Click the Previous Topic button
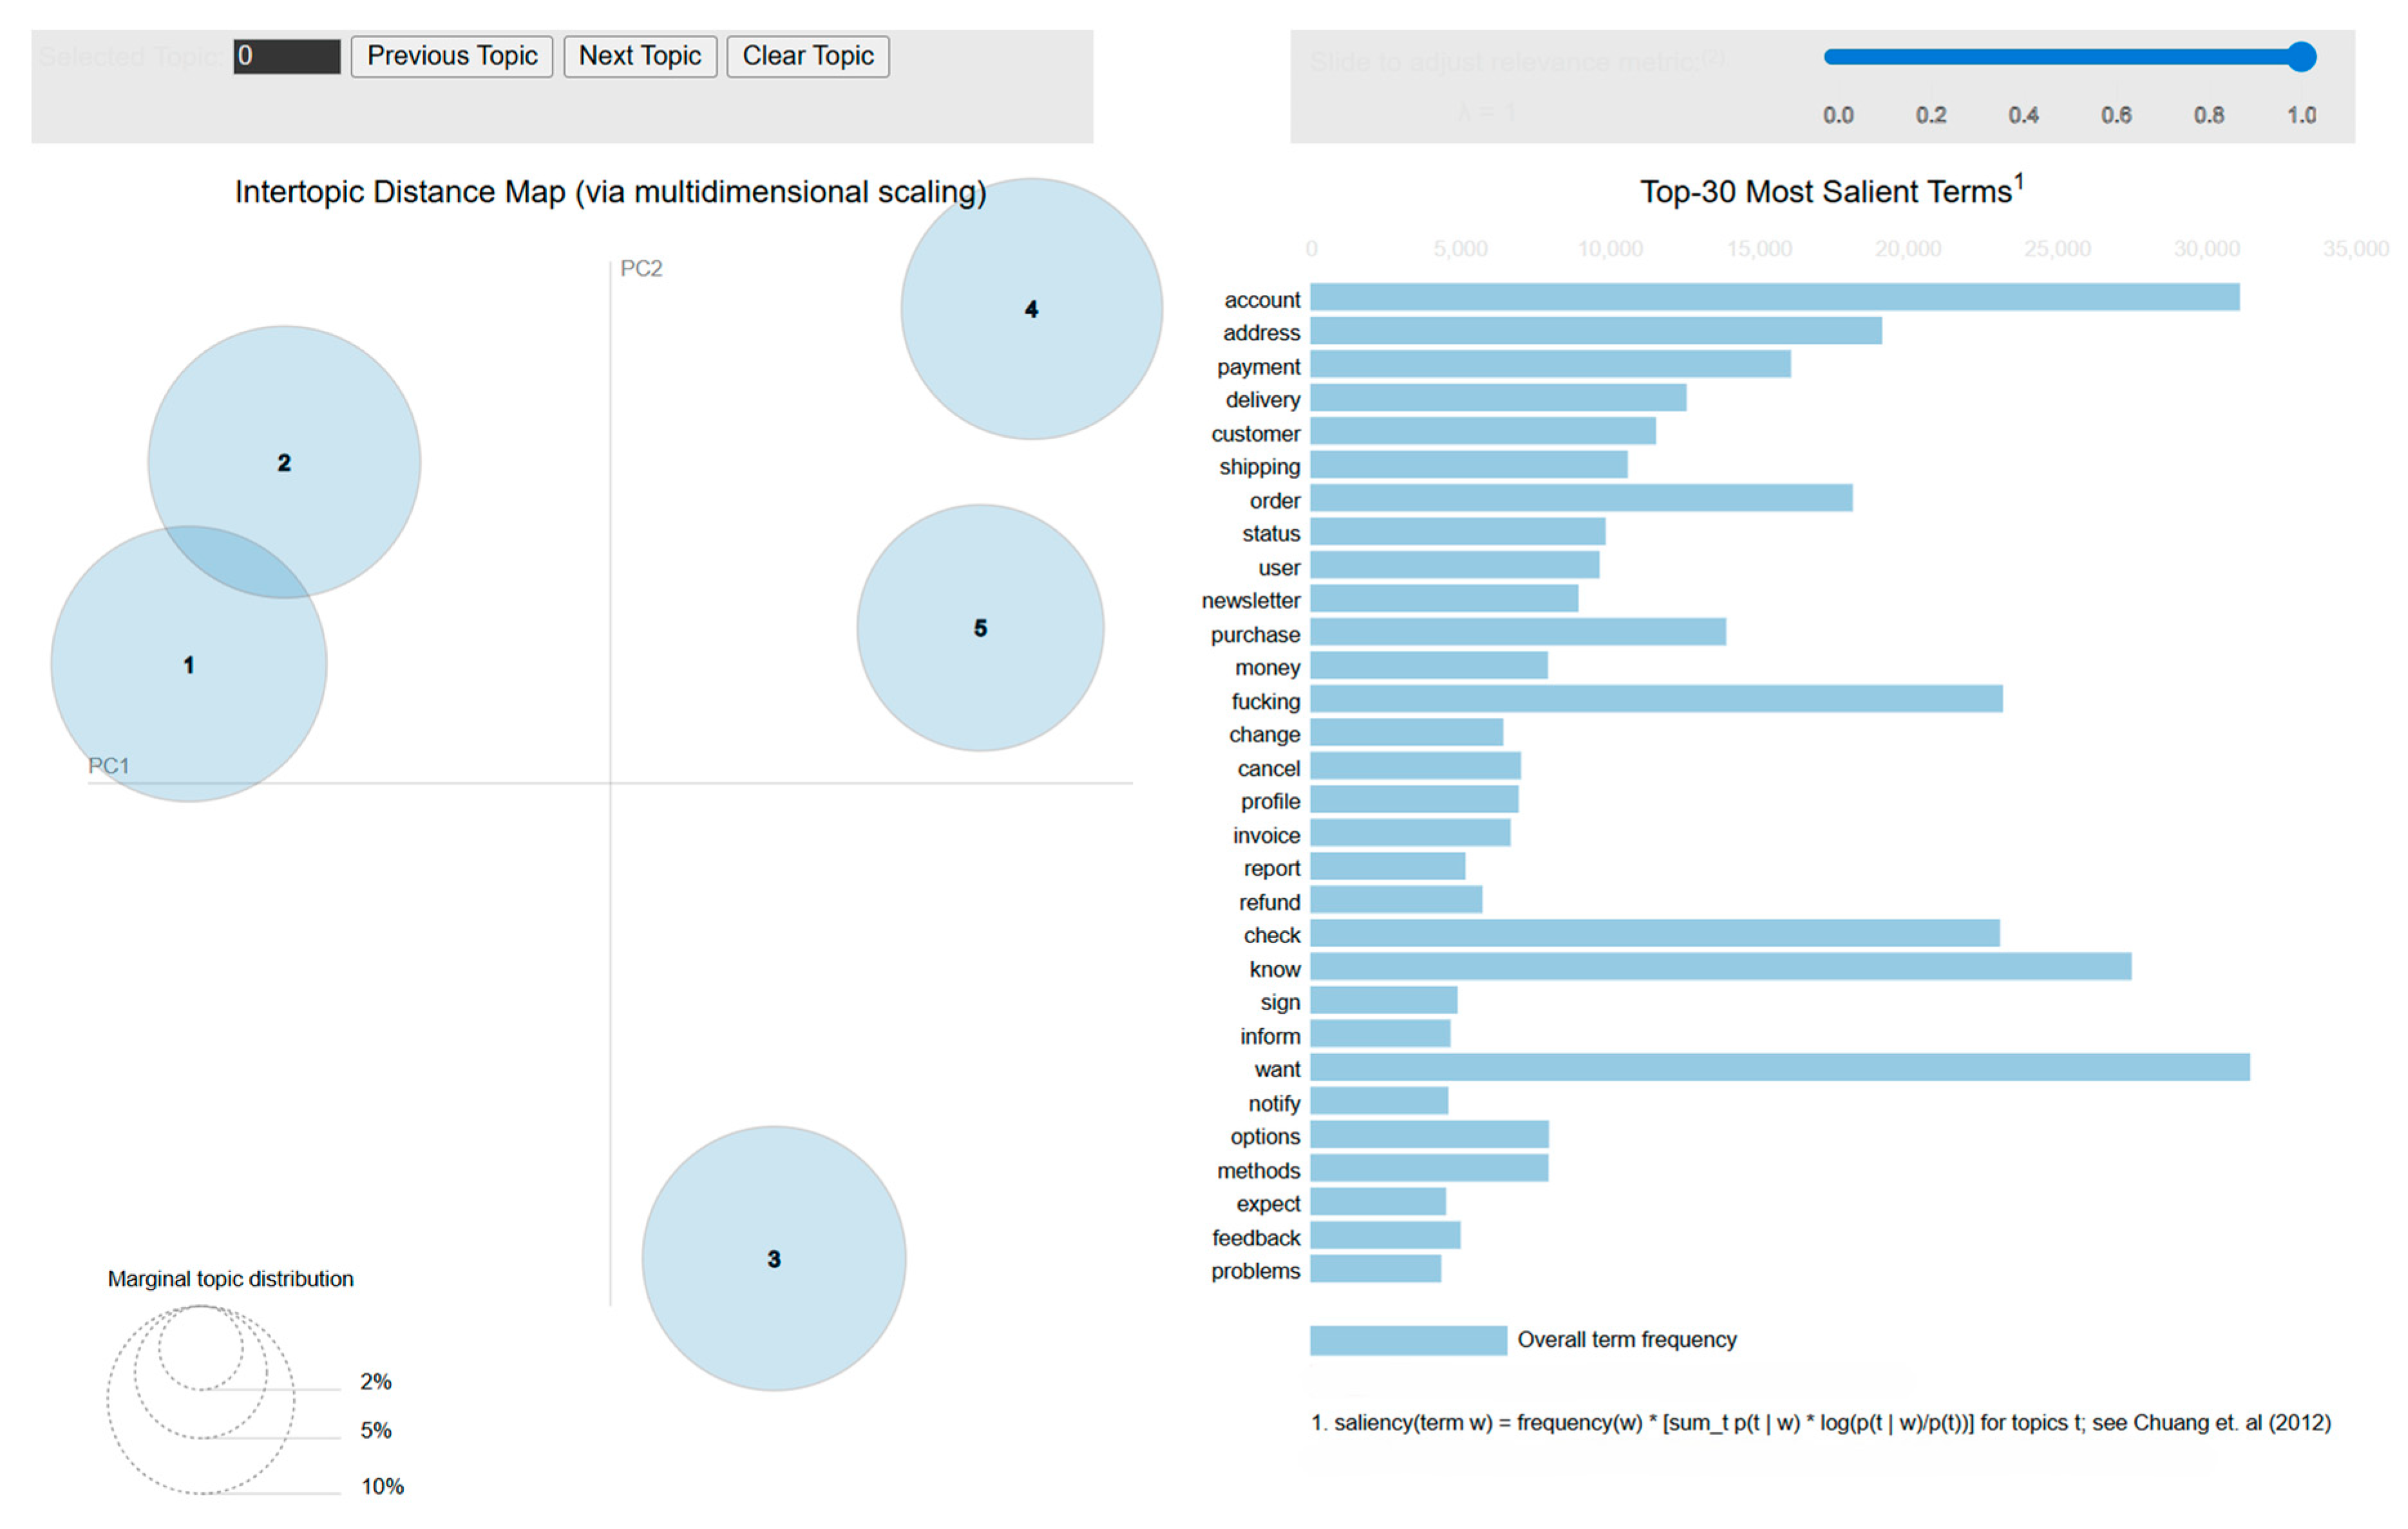 452,56
